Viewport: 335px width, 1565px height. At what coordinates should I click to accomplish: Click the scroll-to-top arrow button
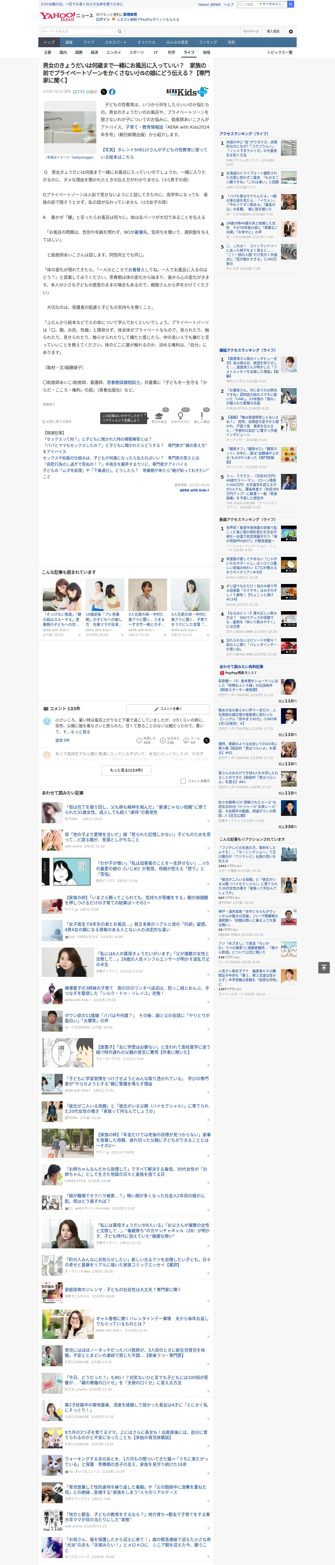(324, 967)
